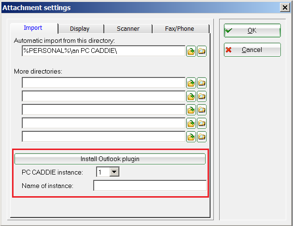The image size is (293, 226).
Task: Click open-folder icon for third More directories row
Action: coord(202,110)
